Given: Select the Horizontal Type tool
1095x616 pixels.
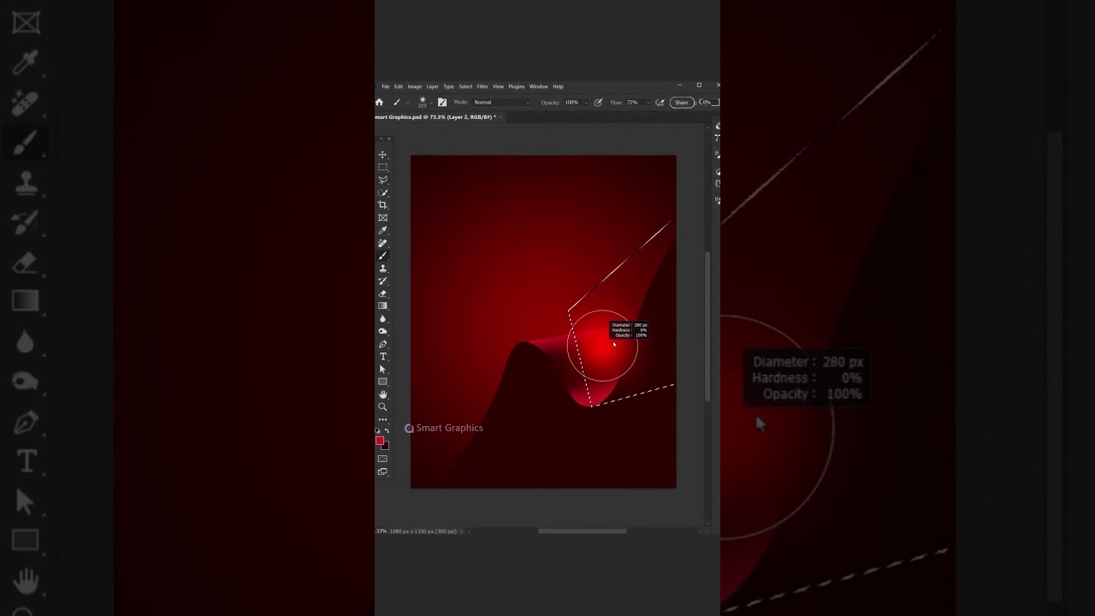Looking at the screenshot, I should point(382,357).
